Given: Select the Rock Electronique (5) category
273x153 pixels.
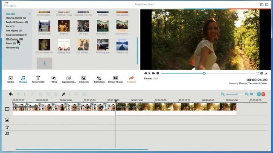Looking at the screenshot, I should point(17,35).
